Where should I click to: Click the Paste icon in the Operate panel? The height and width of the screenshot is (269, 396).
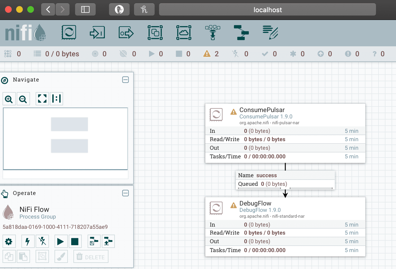point(23,257)
